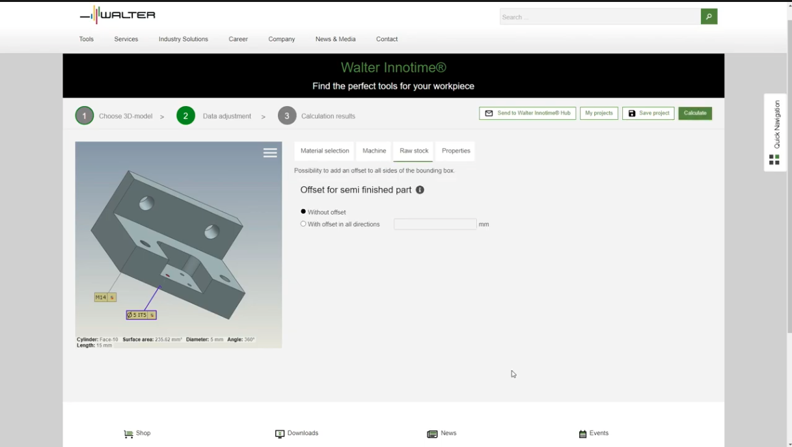Click the Downloads icon in footer

280,434
